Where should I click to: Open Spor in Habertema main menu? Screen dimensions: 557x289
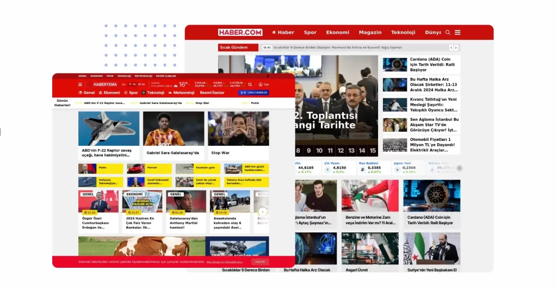[131, 93]
